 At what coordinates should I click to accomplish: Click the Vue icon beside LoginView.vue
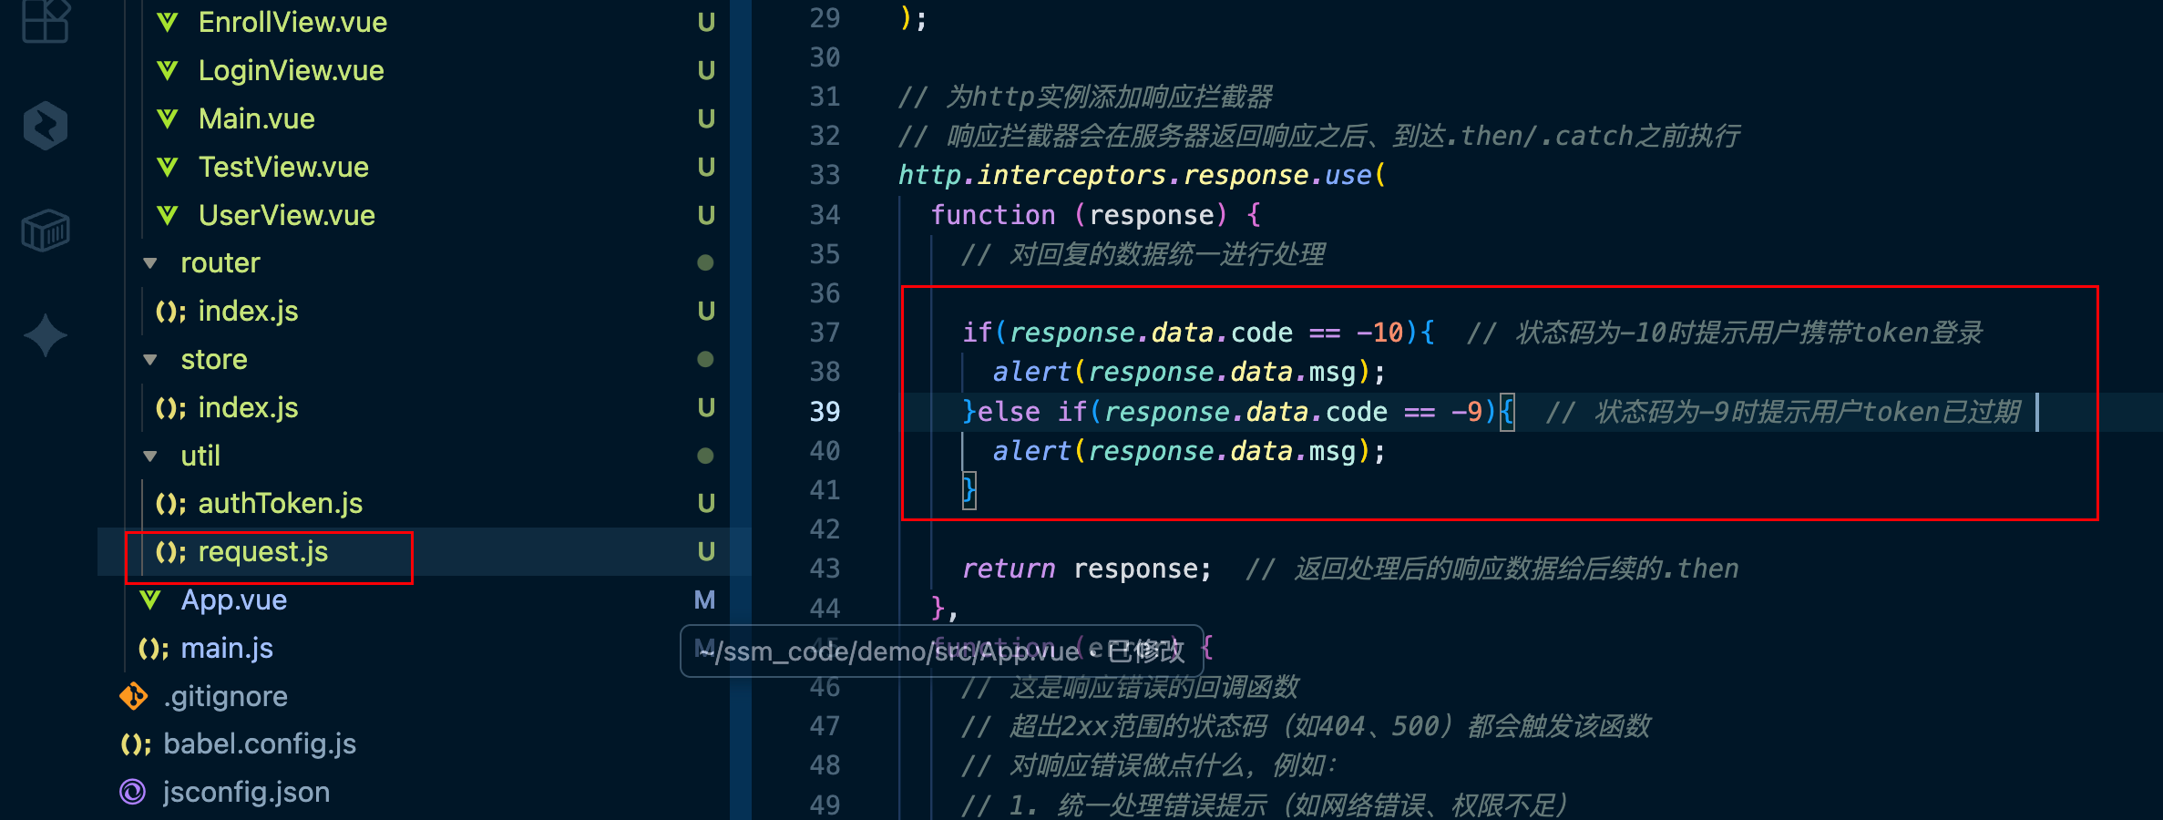[x=168, y=71]
